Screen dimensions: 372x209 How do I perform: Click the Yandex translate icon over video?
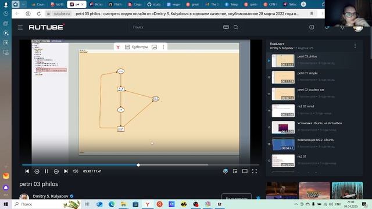(118, 47)
